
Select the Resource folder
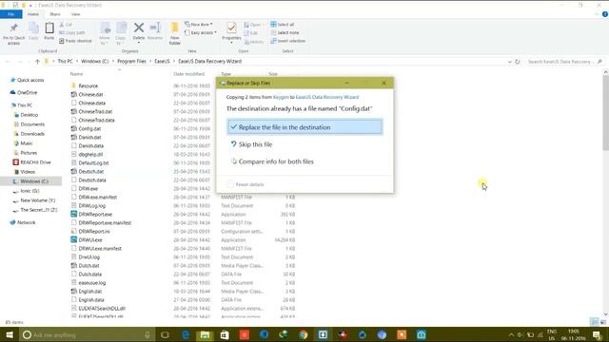click(85, 85)
